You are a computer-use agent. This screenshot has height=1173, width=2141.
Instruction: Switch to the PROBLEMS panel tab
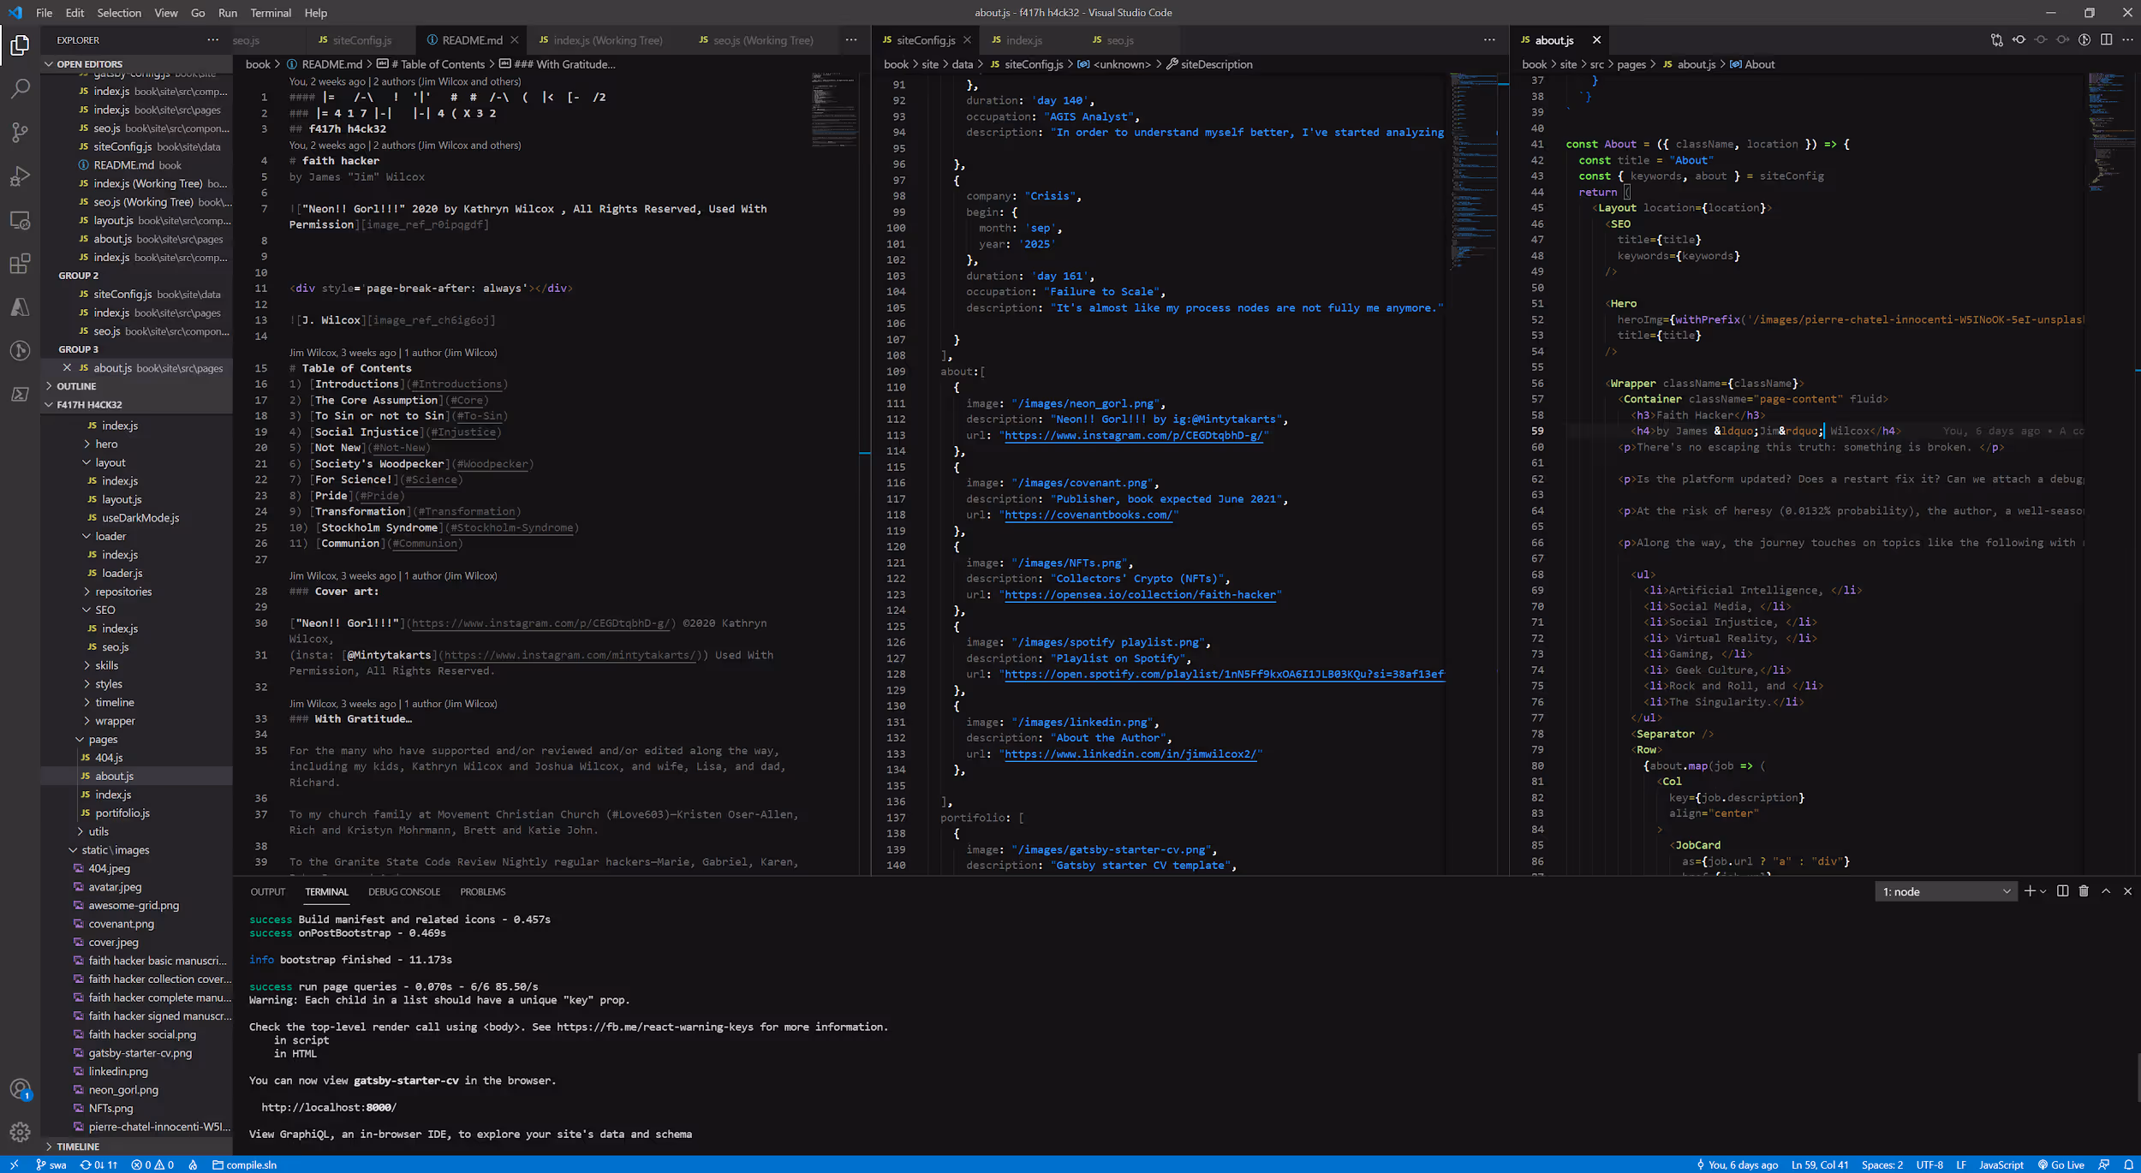pos(482,891)
